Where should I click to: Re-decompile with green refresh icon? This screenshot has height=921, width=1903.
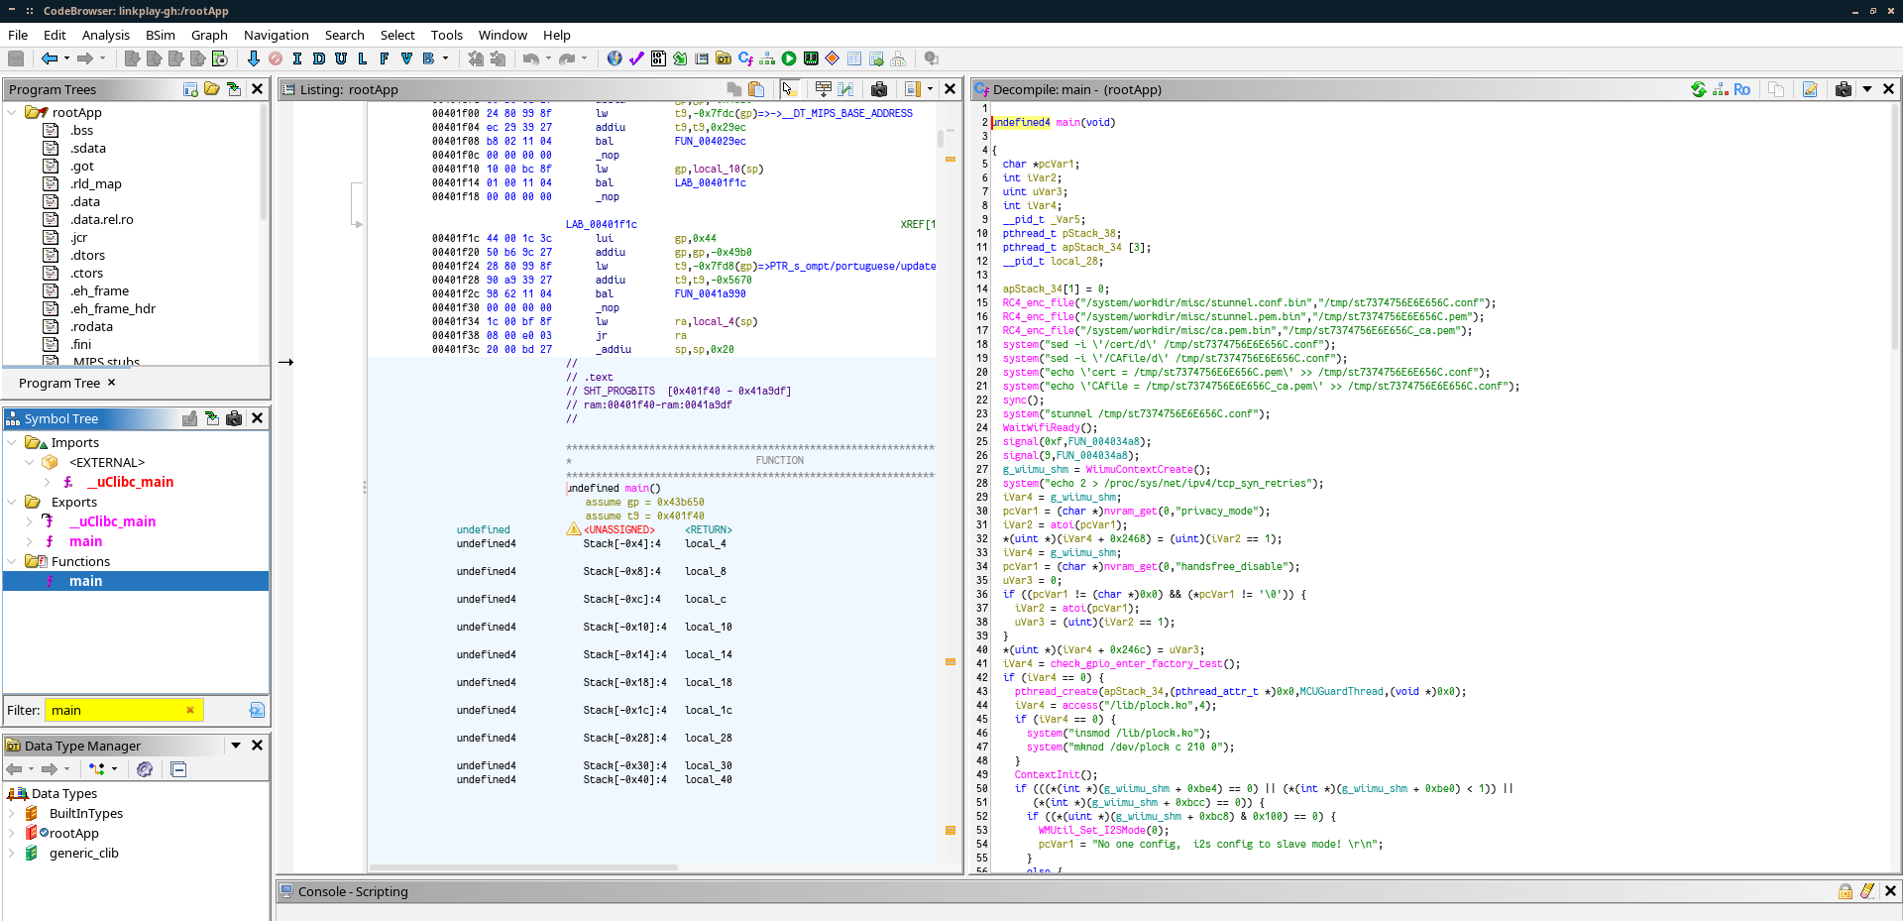pyautogui.click(x=1699, y=89)
